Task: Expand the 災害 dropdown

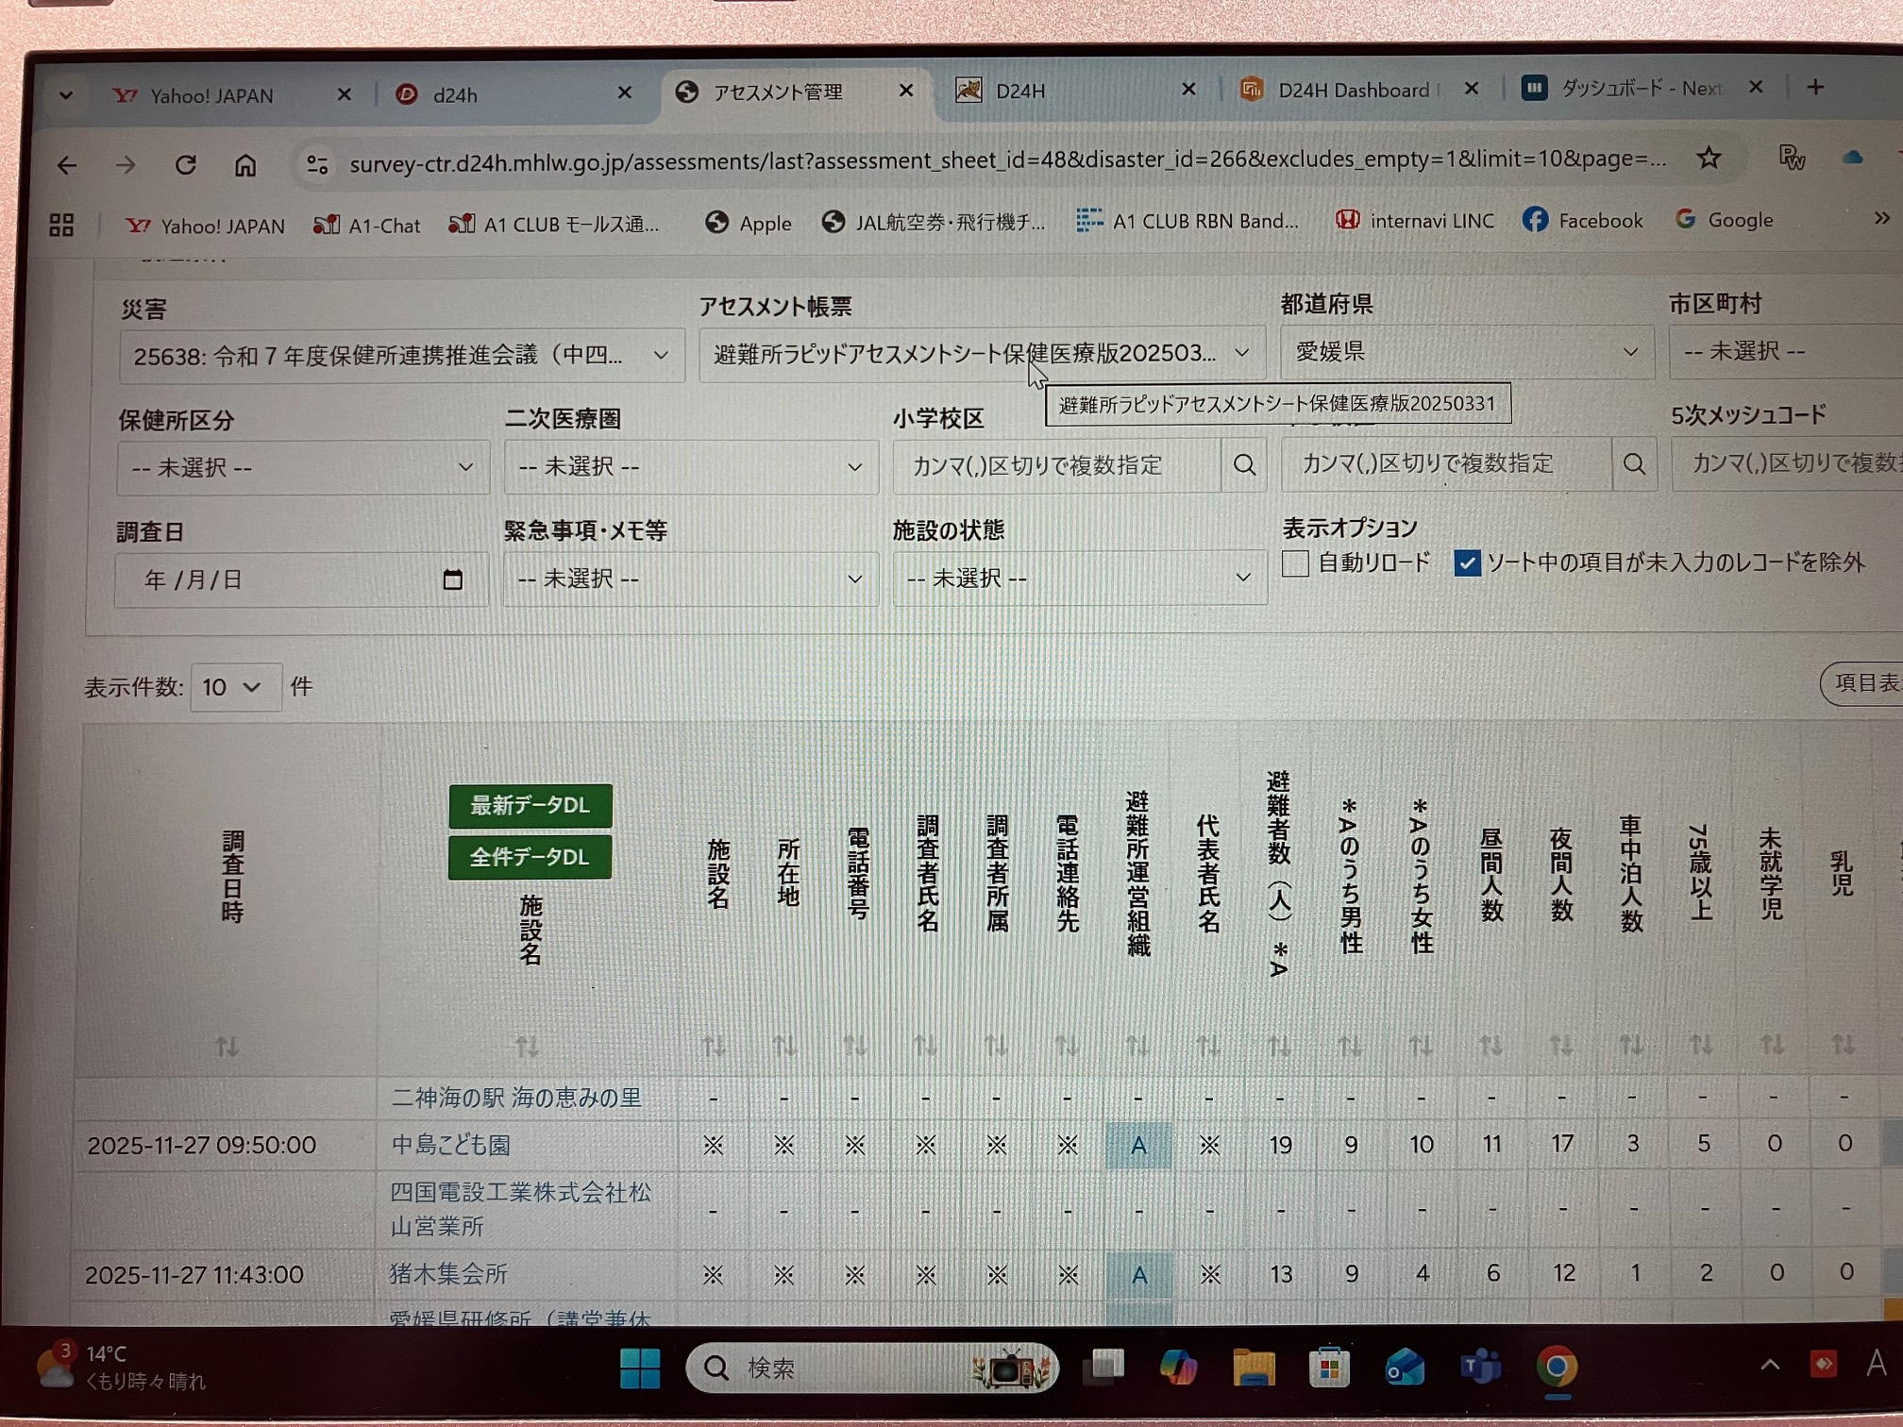Action: 401,356
